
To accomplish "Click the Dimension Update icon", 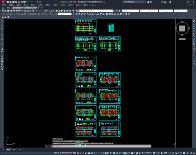I will pyautogui.click(x=56, y=14).
